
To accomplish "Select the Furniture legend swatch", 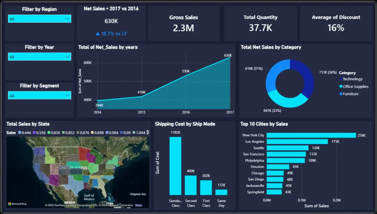I will [341, 94].
